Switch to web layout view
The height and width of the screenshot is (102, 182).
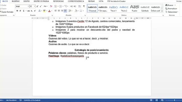tap(162, 100)
